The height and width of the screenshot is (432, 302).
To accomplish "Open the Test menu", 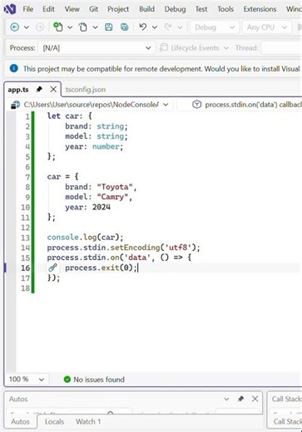I will coord(201,9).
